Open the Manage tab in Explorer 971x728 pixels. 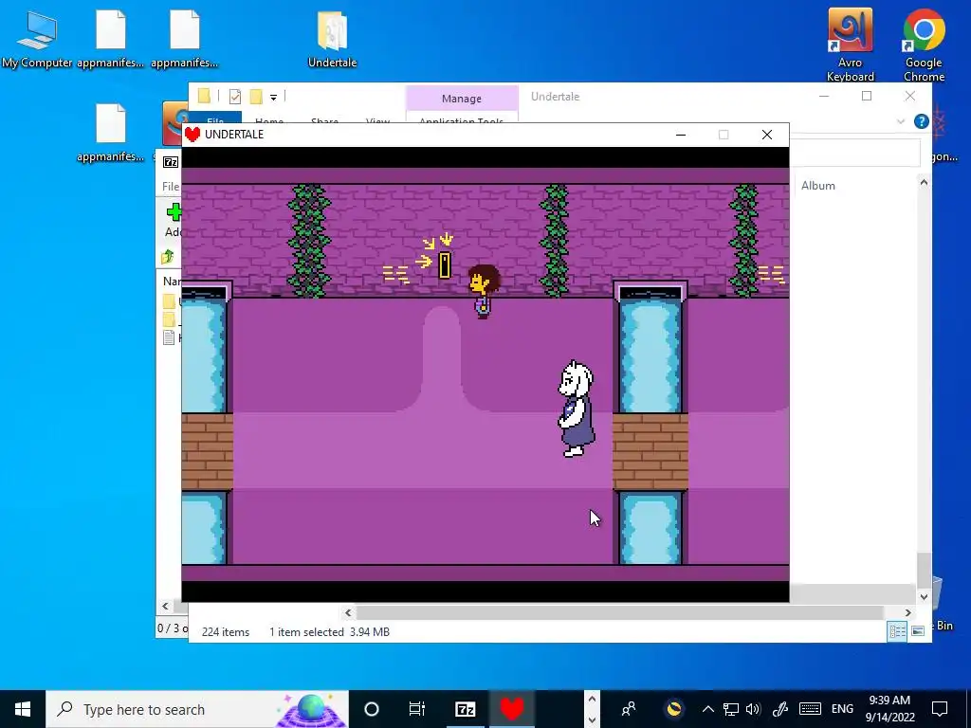coord(462,99)
